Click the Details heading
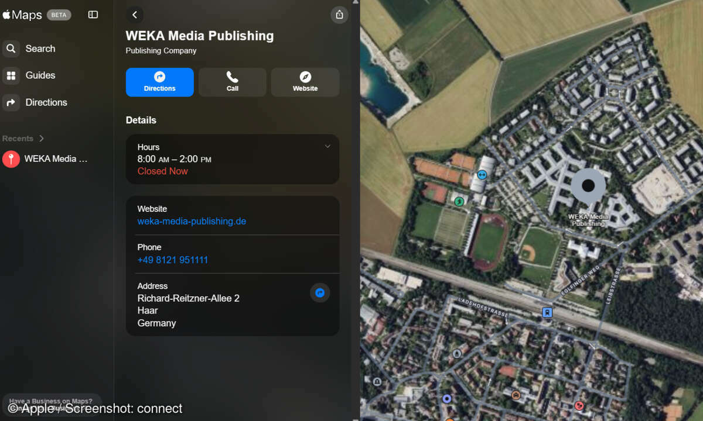 (141, 120)
